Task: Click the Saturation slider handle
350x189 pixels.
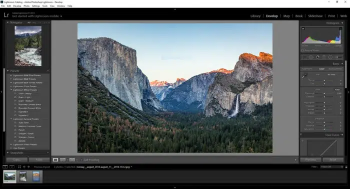Action: click(x=324, y=129)
